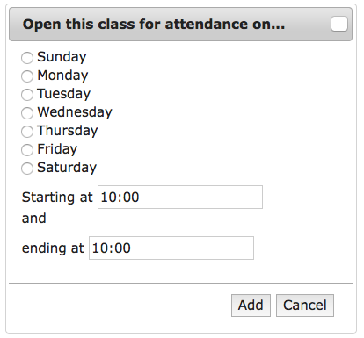Viewport: 364px width, 338px height.
Task: Focus the ending at time field
Action: (171, 248)
